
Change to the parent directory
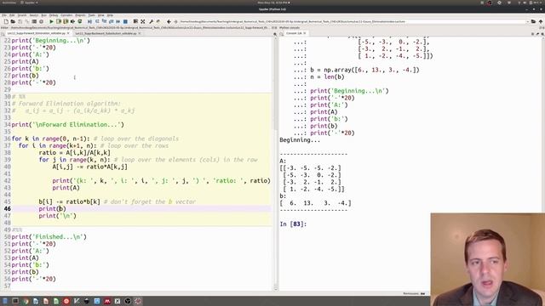click(541, 21)
